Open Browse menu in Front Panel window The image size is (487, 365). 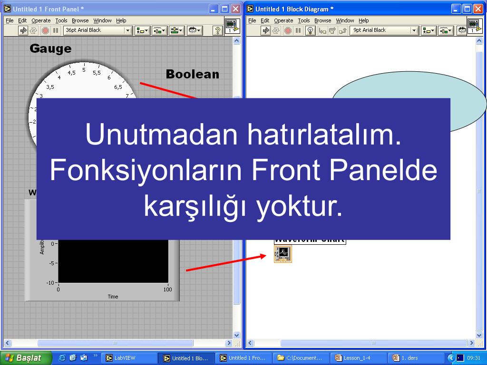coord(80,20)
